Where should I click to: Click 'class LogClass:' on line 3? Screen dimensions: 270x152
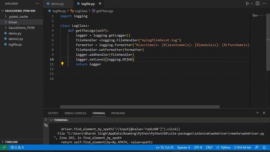[75, 26]
